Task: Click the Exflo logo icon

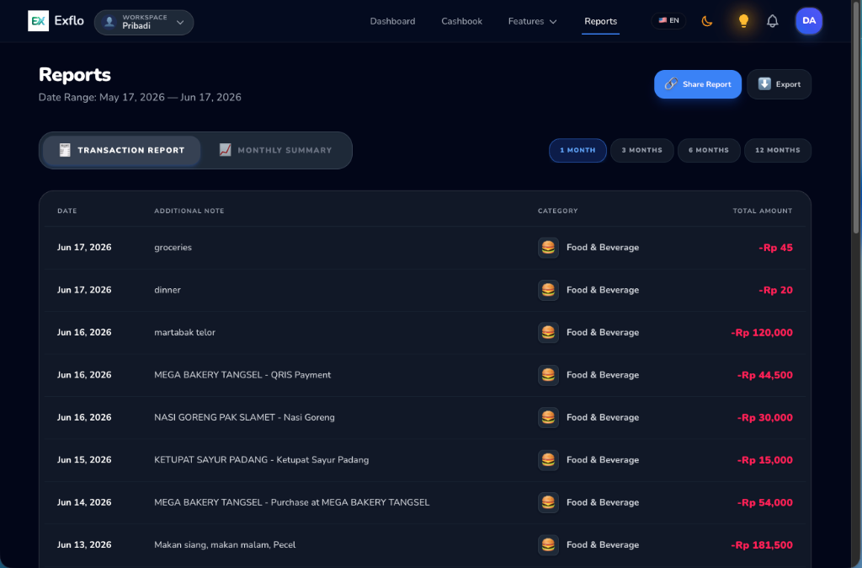Action: [38, 21]
